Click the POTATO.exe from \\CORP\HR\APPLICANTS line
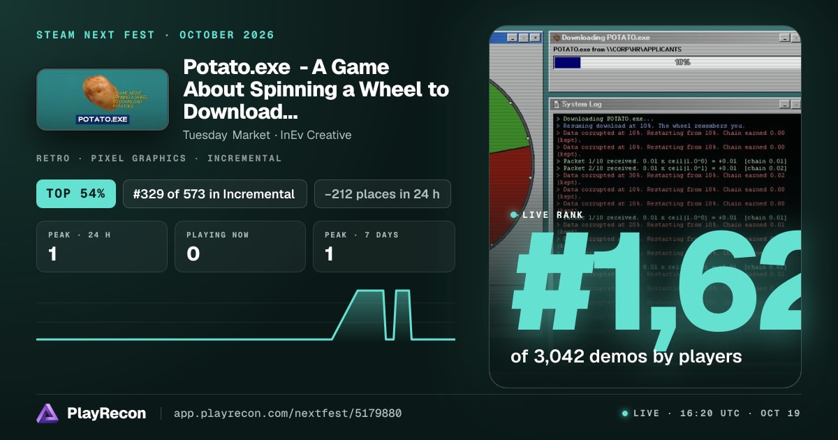 pyautogui.click(x=617, y=50)
